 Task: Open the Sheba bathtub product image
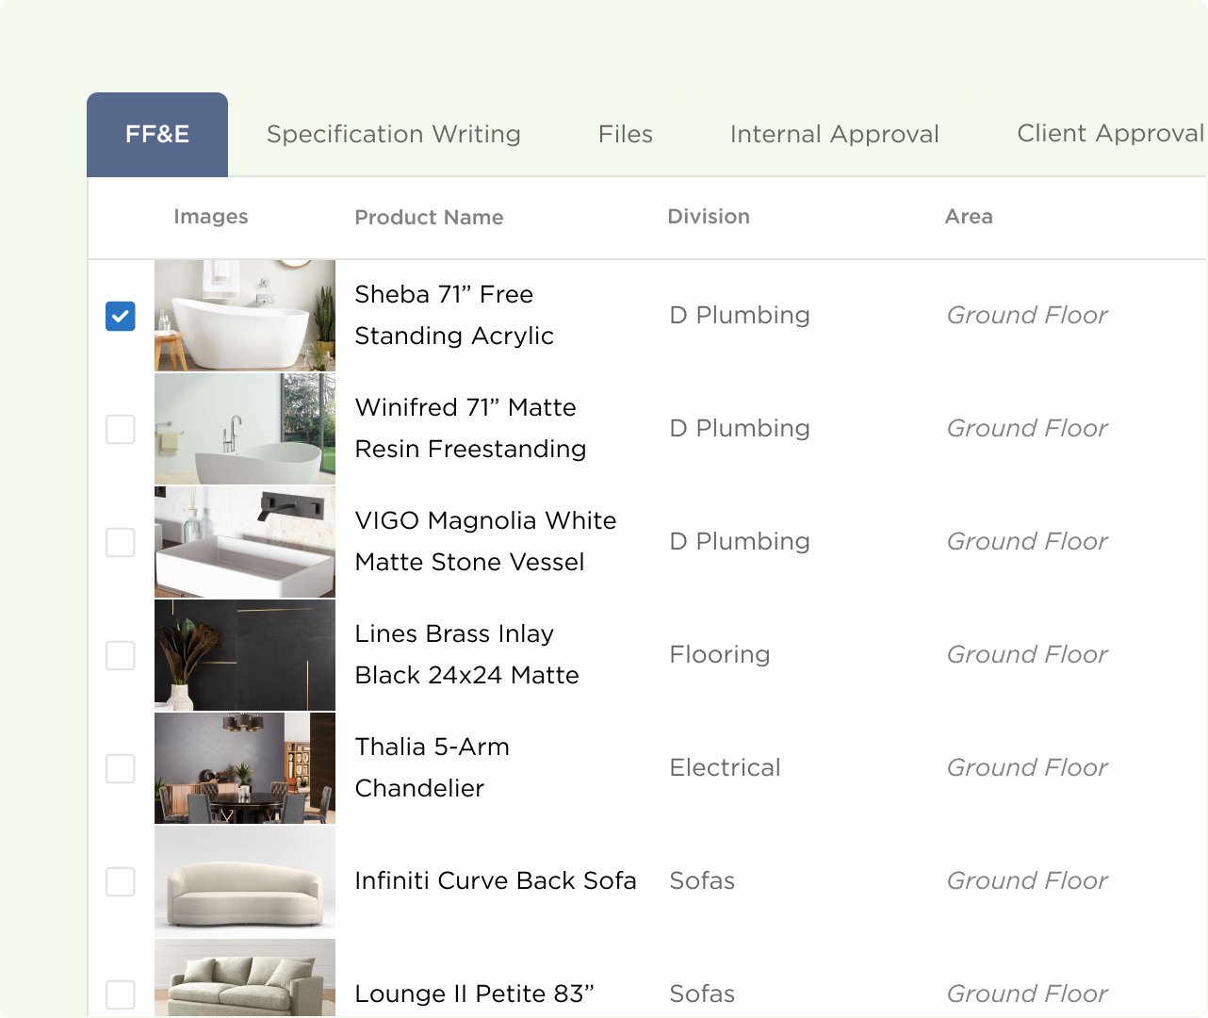(x=245, y=316)
